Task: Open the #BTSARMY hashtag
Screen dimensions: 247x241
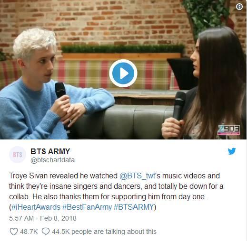Action: pos(134,207)
